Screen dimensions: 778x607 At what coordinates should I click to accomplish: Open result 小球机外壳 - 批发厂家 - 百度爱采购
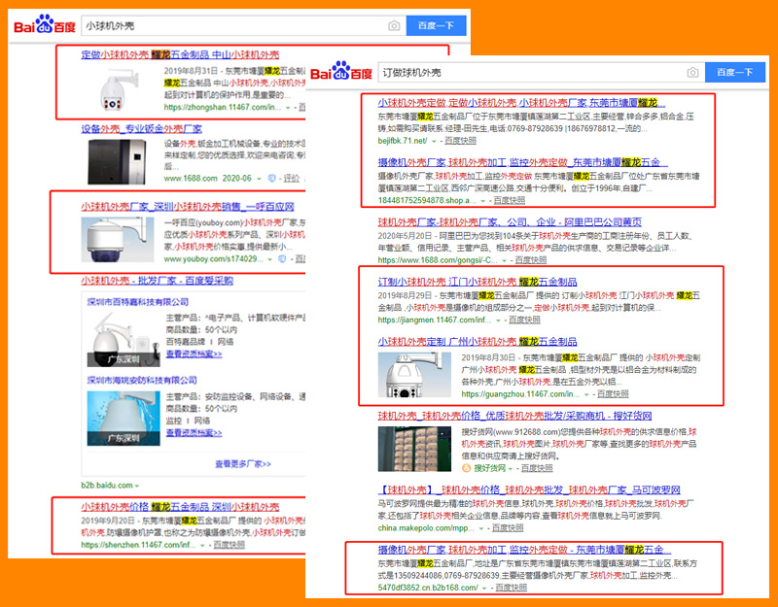[157, 281]
